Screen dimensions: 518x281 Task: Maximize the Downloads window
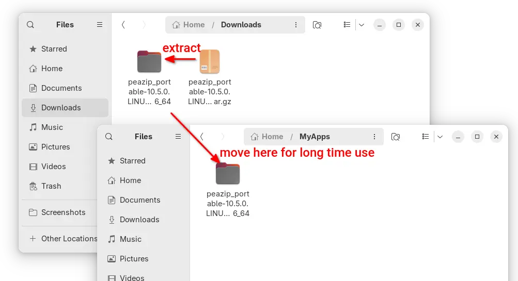click(399, 25)
